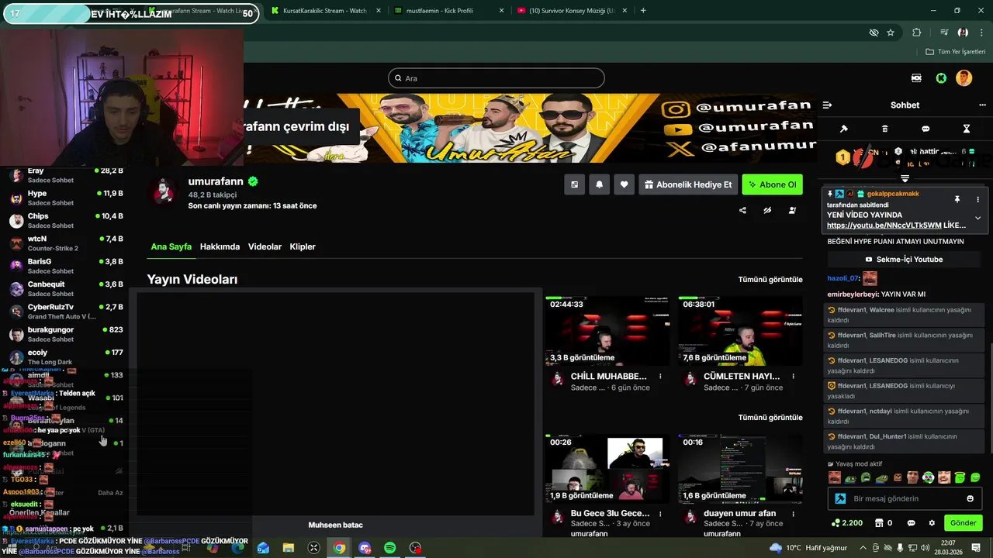Insert the mustache man emote

835,477
